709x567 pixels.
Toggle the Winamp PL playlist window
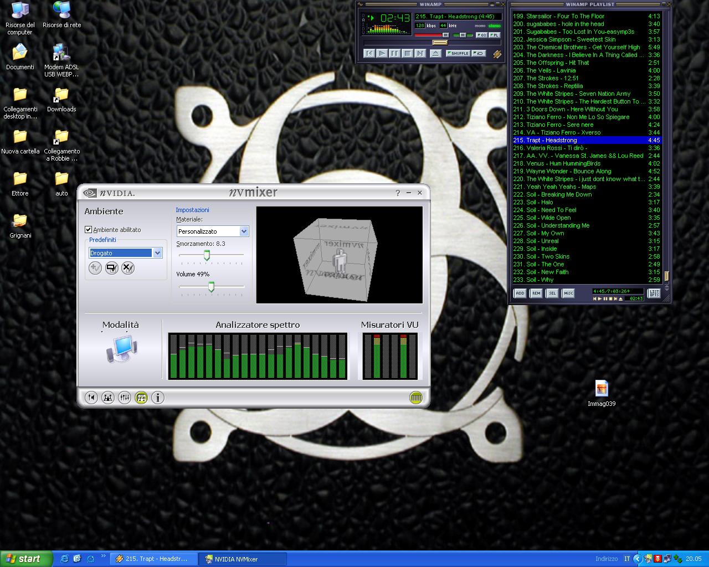(494, 35)
